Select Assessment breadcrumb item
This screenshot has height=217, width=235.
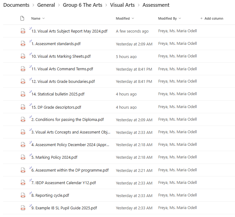(x=156, y=5)
